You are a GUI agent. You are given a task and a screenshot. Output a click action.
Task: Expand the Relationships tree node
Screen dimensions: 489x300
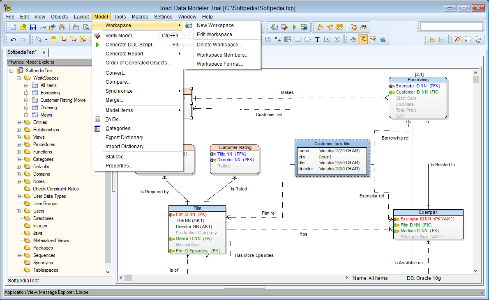(x=19, y=130)
